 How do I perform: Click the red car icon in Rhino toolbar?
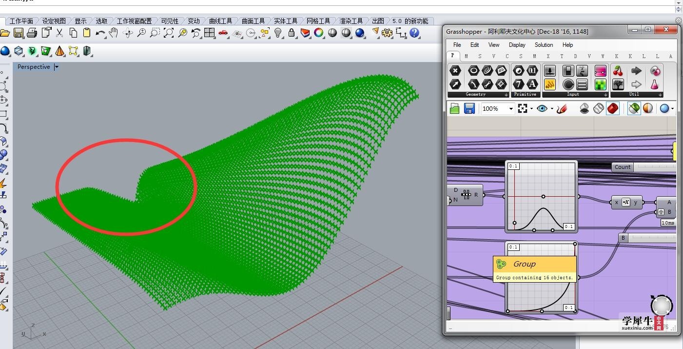point(223,33)
